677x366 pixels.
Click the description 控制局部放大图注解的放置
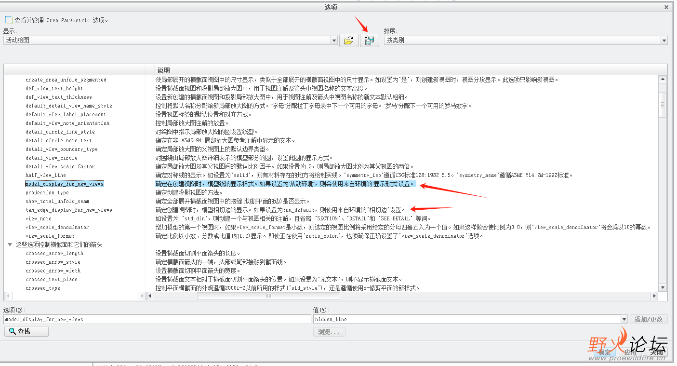coord(192,123)
